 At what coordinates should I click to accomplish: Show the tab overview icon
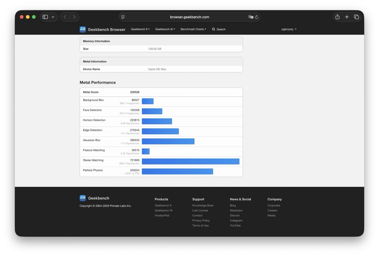[x=356, y=17]
